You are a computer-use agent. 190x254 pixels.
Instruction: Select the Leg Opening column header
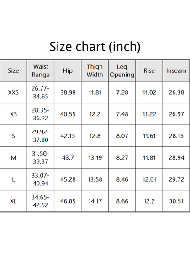click(x=122, y=70)
